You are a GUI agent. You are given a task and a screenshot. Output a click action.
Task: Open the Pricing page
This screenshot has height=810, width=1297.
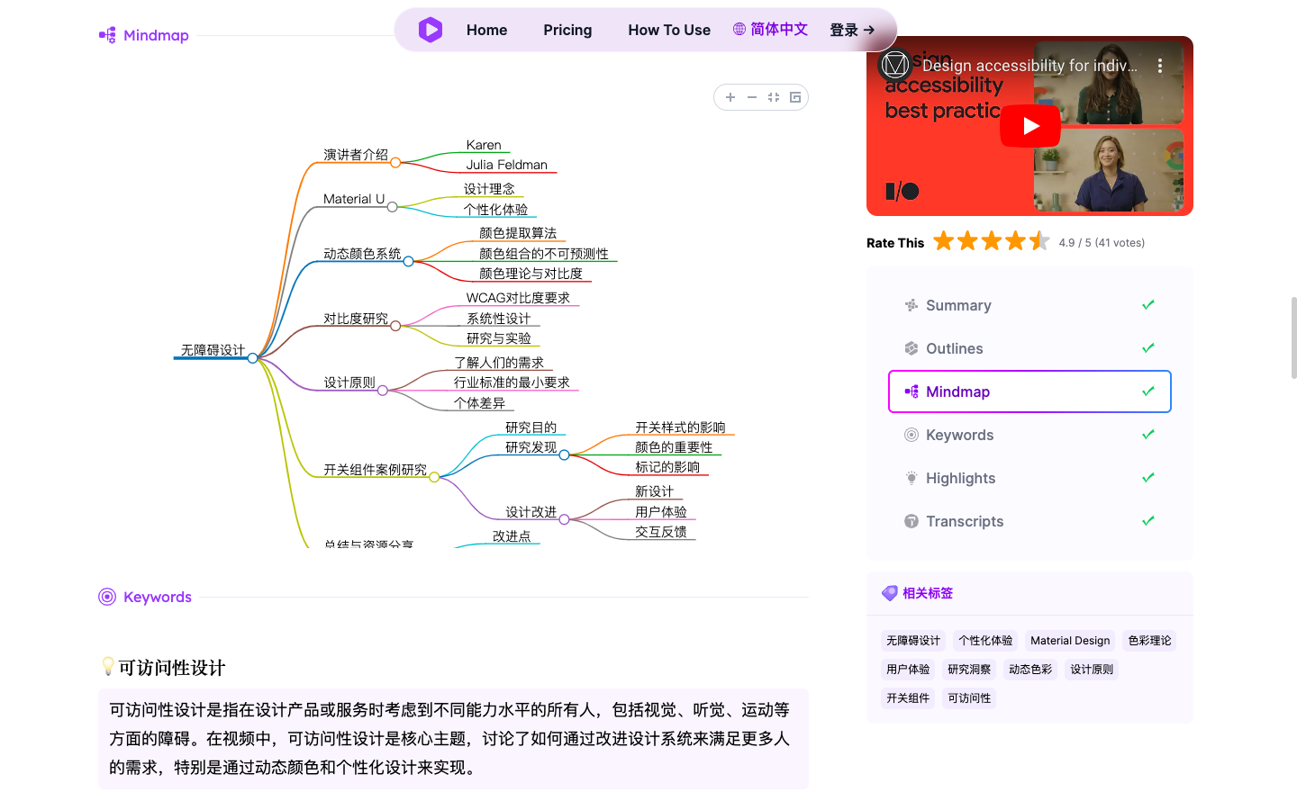coord(567,30)
